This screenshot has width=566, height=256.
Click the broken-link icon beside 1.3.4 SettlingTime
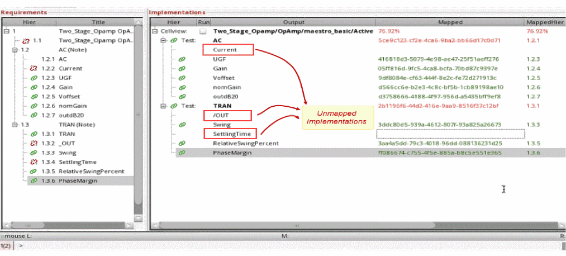tap(34, 162)
